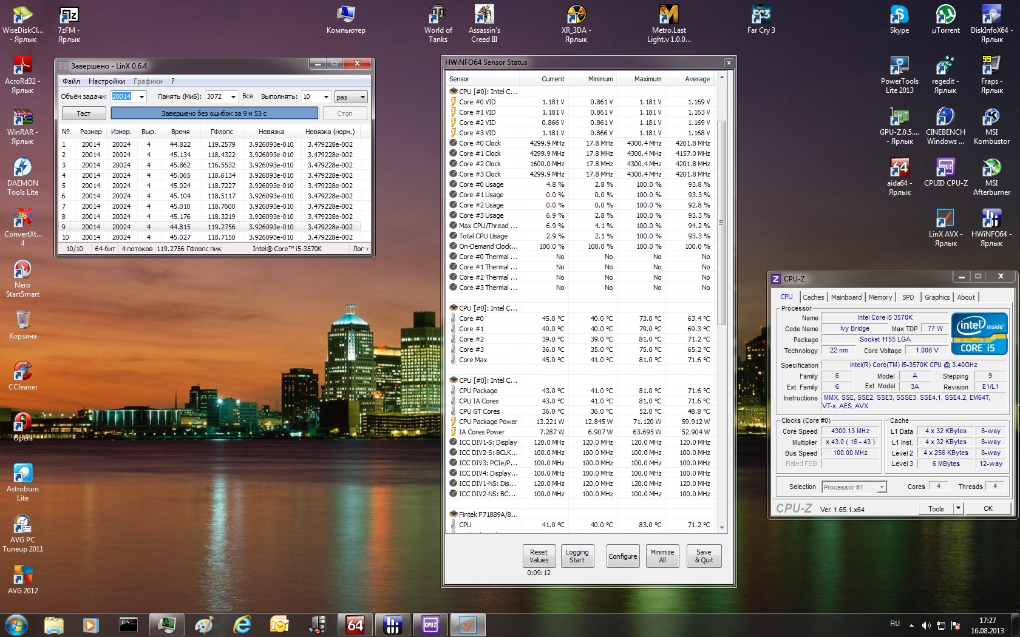Select the CINEBENCH desktop icon
1020x637 pixels.
tap(945, 126)
